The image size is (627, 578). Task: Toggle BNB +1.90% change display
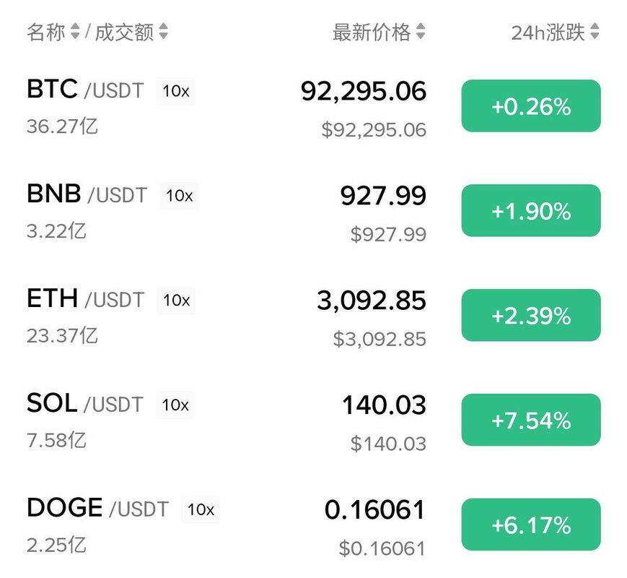pos(531,211)
